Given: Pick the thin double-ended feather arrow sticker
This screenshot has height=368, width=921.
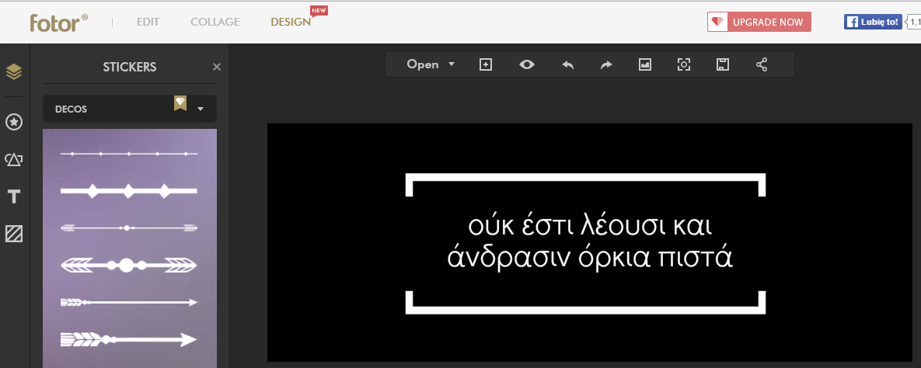Looking at the screenshot, I should tap(129, 227).
